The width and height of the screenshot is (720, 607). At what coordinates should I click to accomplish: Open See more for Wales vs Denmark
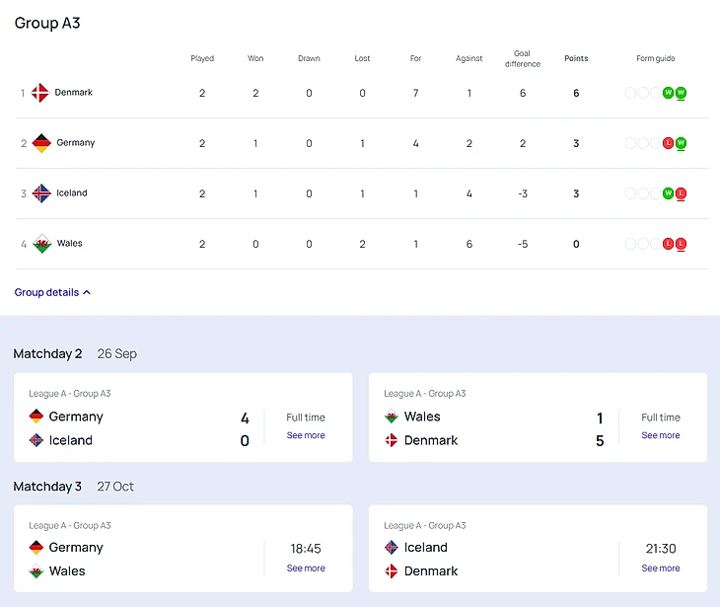[x=661, y=435]
